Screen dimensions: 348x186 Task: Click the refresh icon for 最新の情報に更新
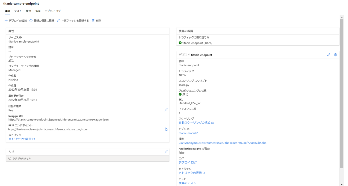click(x=31, y=21)
